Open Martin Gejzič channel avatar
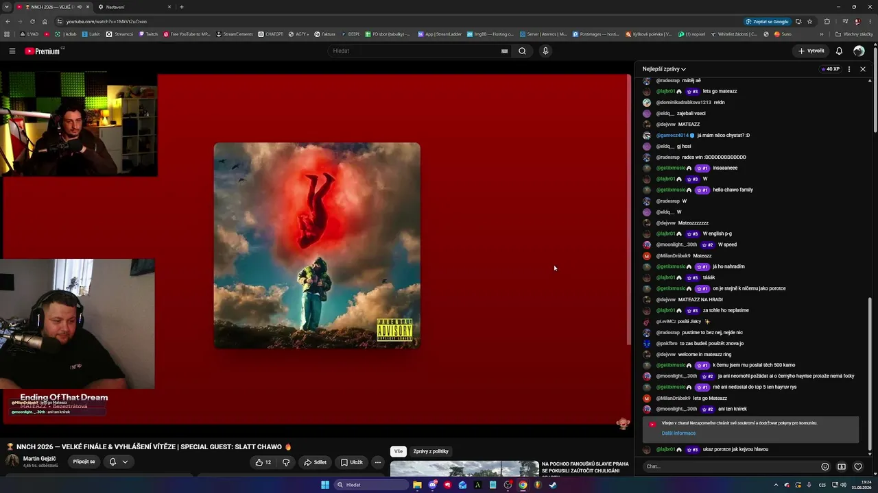 [x=12, y=461]
